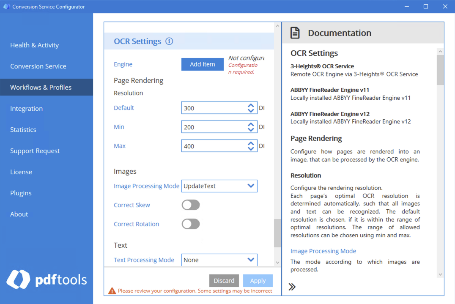The image size is (455, 304).
Task: Click the OCR Settings info icon
Action: pos(169,41)
